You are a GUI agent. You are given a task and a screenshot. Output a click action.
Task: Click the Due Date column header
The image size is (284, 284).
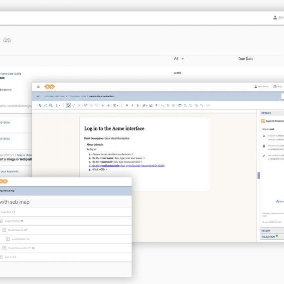pos(246,59)
